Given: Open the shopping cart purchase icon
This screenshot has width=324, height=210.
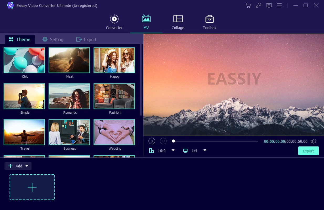Looking at the screenshot, I should point(248,6).
